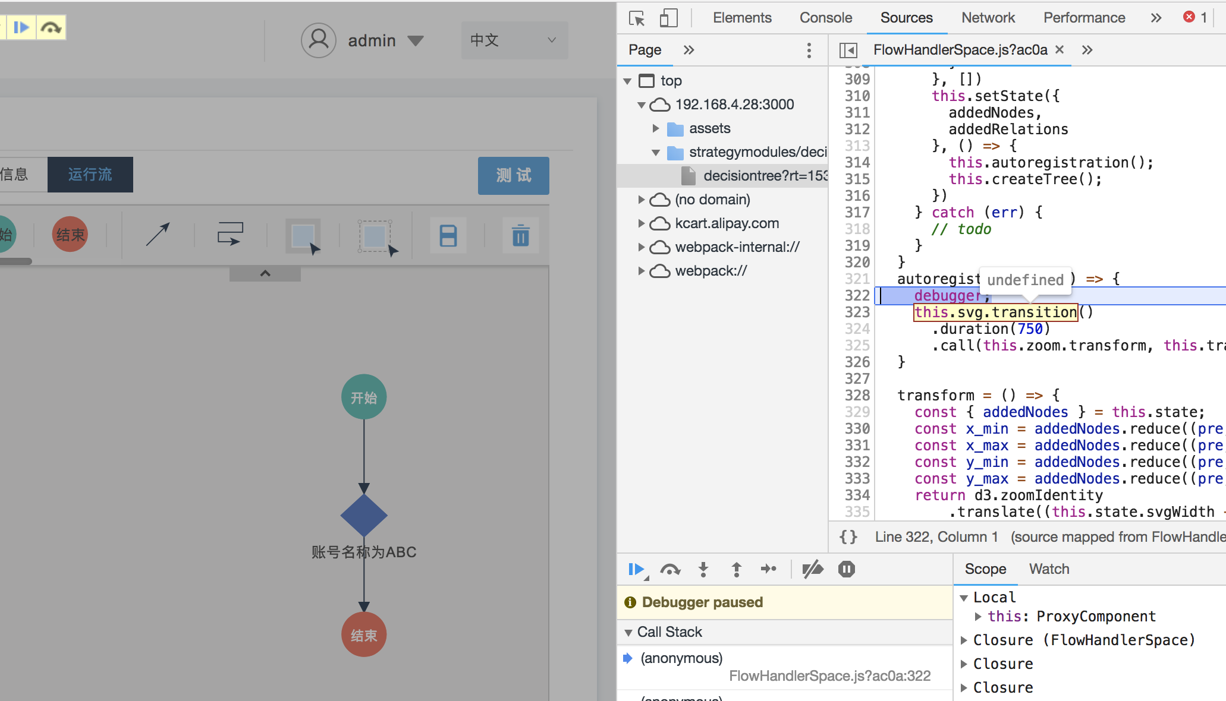Toggle deactivate breakpoints in debugger
Image resolution: width=1226 pixels, height=701 pixels.
(x=813, y=570)
